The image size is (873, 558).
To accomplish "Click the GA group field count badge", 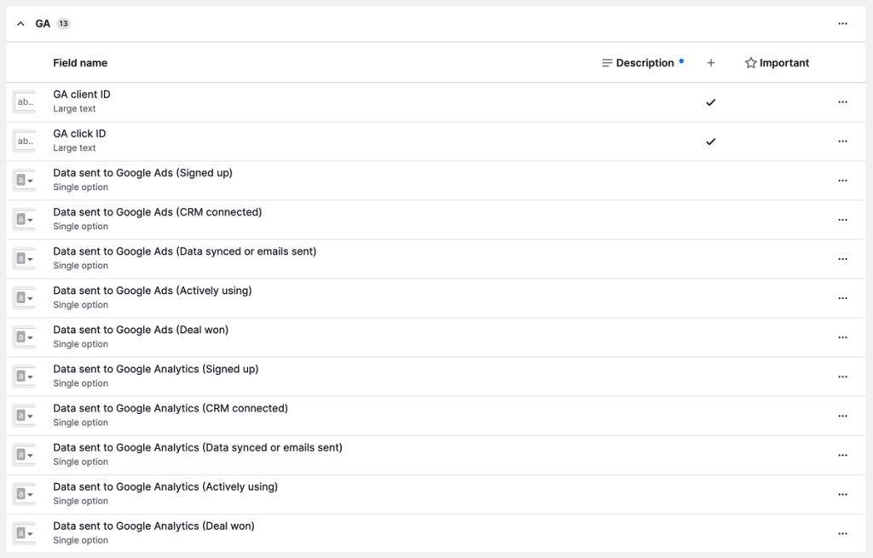I will tap(64, 24).
